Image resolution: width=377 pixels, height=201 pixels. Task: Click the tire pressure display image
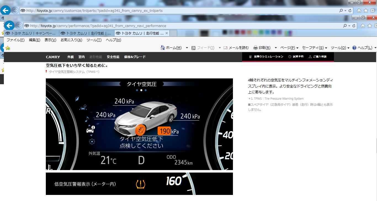click(x=139, y=124)
